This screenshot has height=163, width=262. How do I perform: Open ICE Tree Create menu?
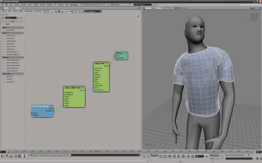click(x=3, y=11)
